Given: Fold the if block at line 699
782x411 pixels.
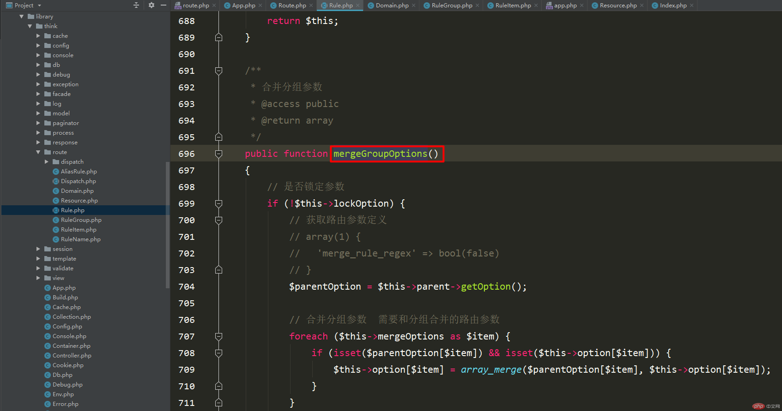Looking at the screenshot, I should tap(219, 203).
